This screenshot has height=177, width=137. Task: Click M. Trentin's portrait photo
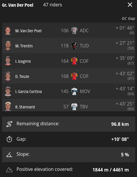click(8, 46)
